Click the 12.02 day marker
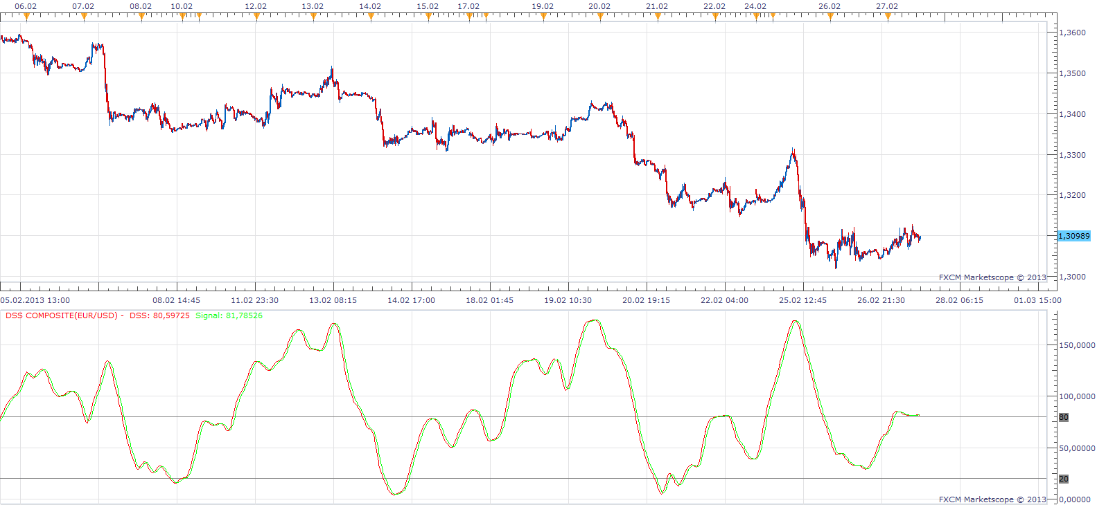The height and width of the screenshot is (505, 1097). click(256, 17)
